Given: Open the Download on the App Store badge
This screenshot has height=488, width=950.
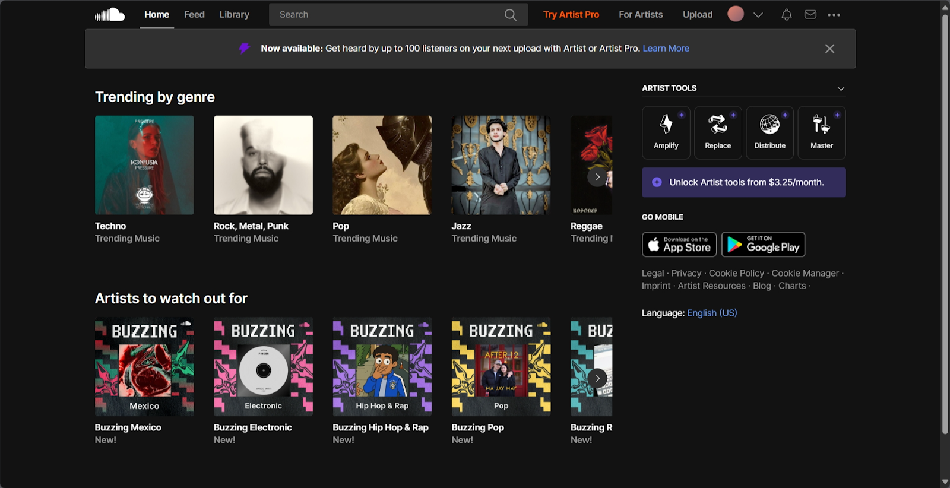Looking at the screenshot, I should pyautogui.click(x=679, y=245).
